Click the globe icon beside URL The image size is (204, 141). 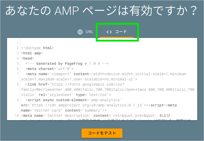(80, 32)
